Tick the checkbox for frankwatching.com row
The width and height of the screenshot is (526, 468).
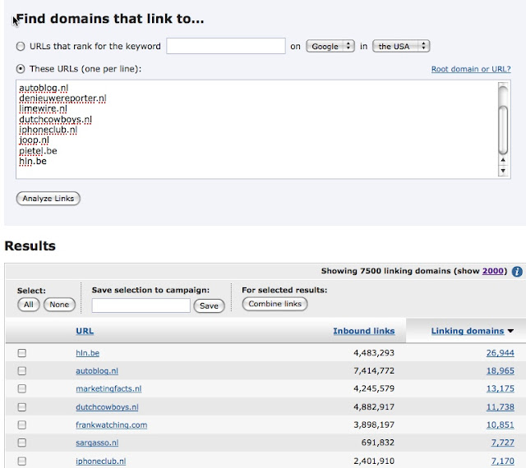tap(22, 424)
